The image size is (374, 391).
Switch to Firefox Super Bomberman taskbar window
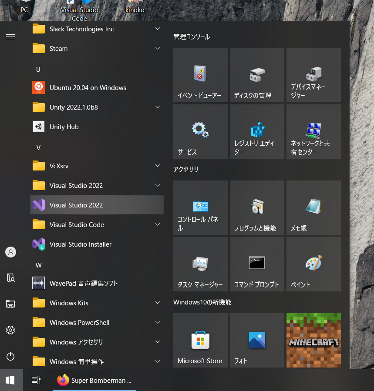94,380
